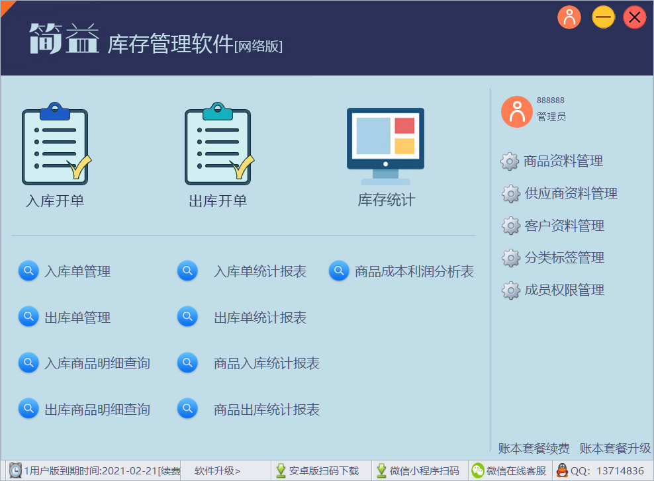This screenshot has height=481, width=654.
Task: Click the search icon beside 商品入库统计报表
Action: click(x=187, y=363)
